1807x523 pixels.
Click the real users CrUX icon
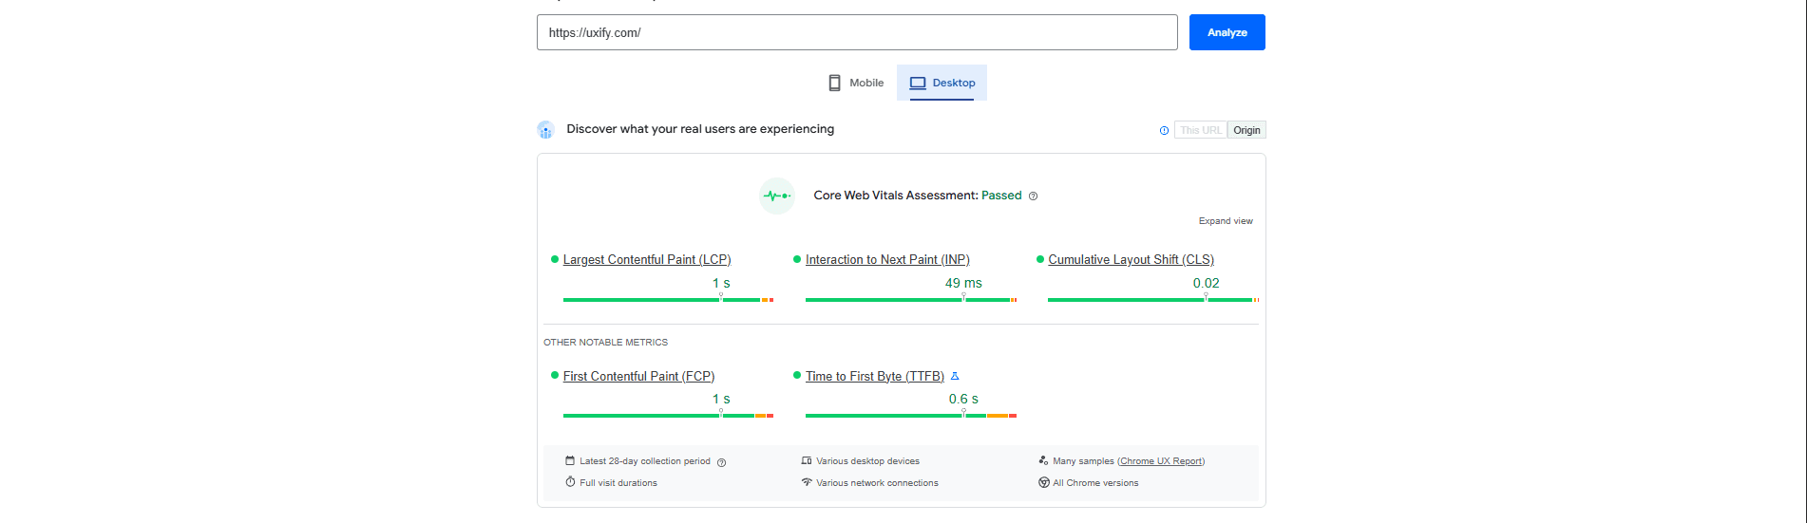point(545,130)
